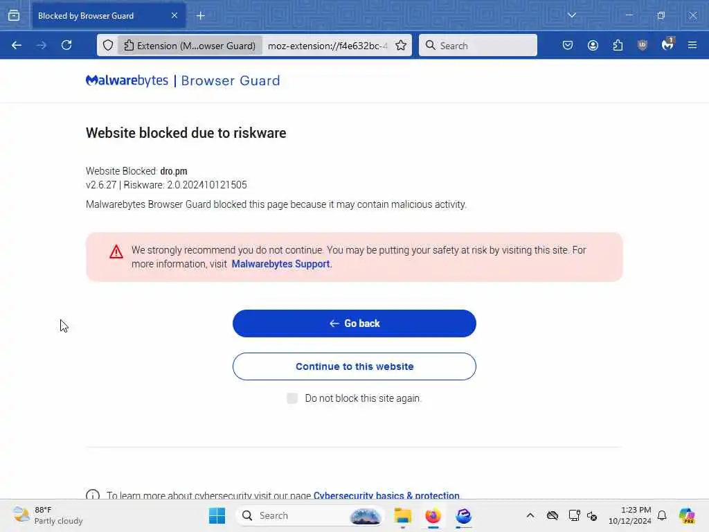Image resolution: width=709 pixels, height=532 pixels.
Task: Open clock showing 1:23 PM 10/12/2024
Action: 629,515
